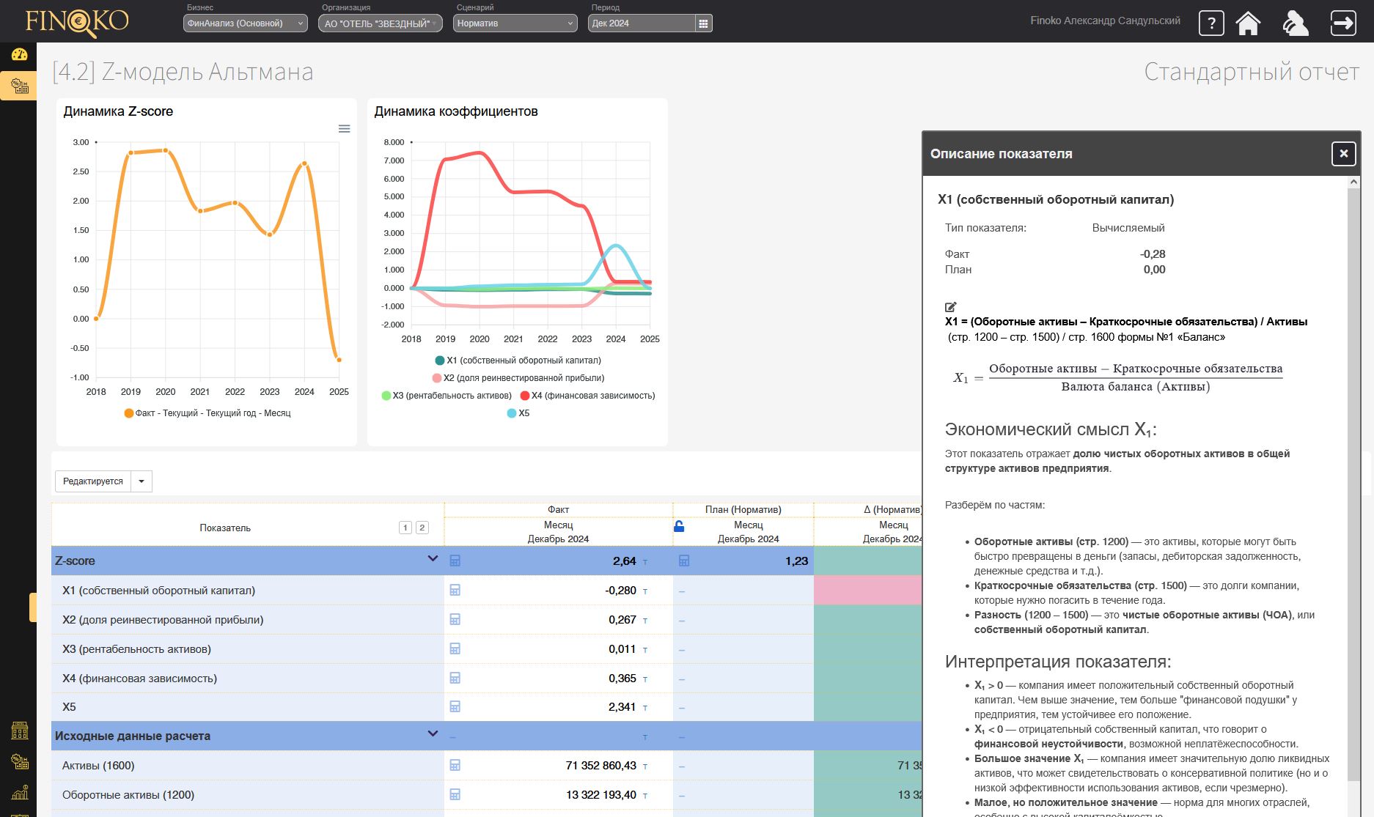
Task: Toggle the plan column lock icon
Action: click(679, 526)
